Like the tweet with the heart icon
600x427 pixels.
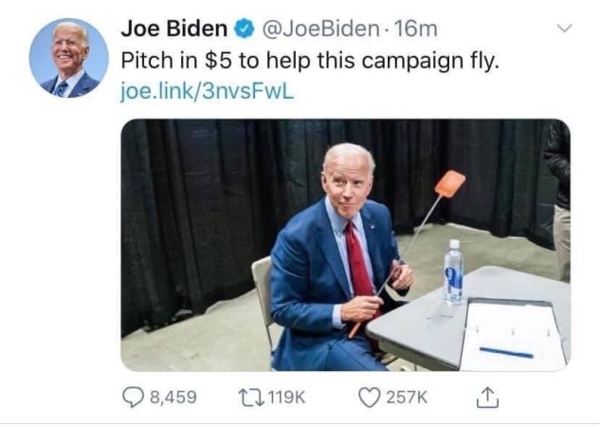(370, 398)
